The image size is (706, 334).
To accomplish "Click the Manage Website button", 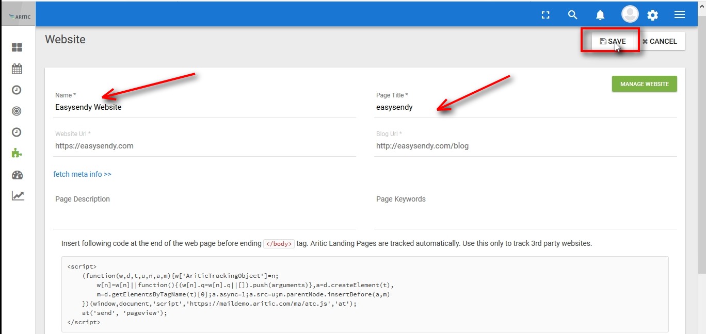I will [x=645, y=84].
